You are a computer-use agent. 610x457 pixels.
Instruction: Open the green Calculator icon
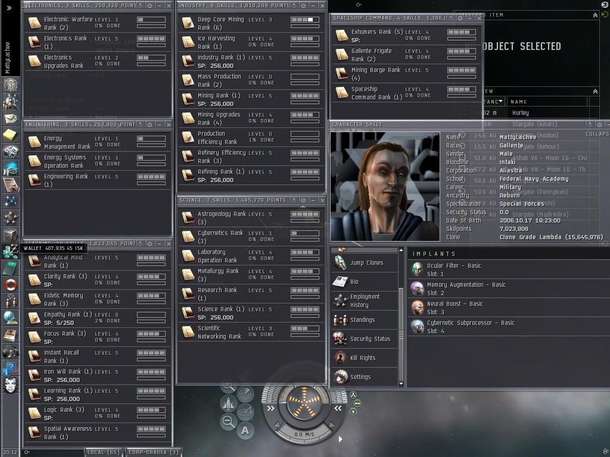pos(10,268)
